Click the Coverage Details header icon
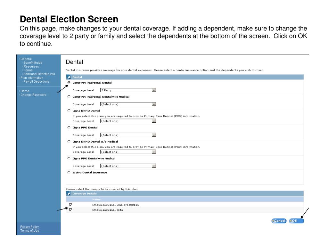 pyautogui.click(x=69, y=193)
